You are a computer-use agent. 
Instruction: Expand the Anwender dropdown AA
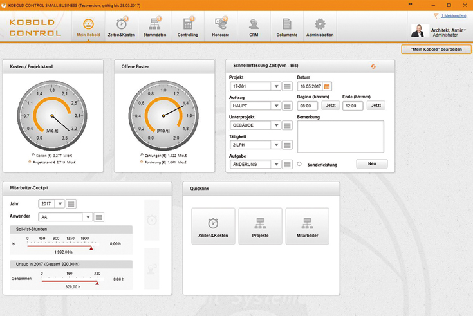tap(88, 218)
